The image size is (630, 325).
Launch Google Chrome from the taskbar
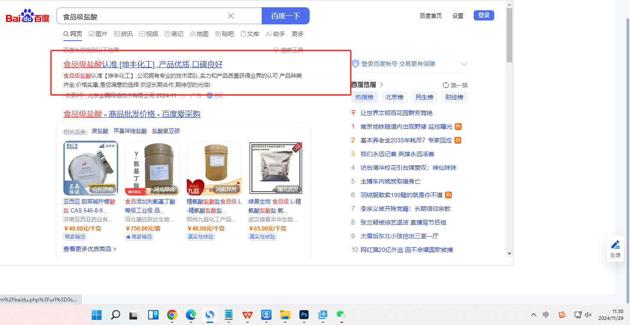pyautogui.click(x=172, y=315)
